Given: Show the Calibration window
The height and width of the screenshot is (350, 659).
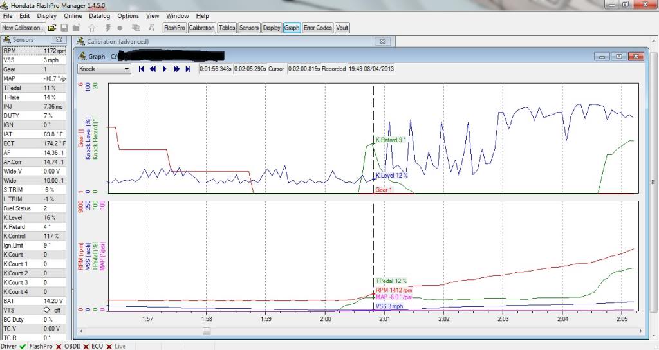Looking at the screenshot, I should (201, 28).
